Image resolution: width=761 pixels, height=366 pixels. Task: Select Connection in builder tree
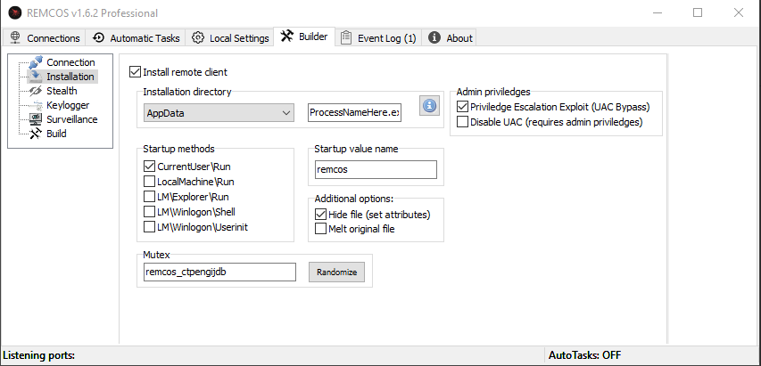(70, 62)
